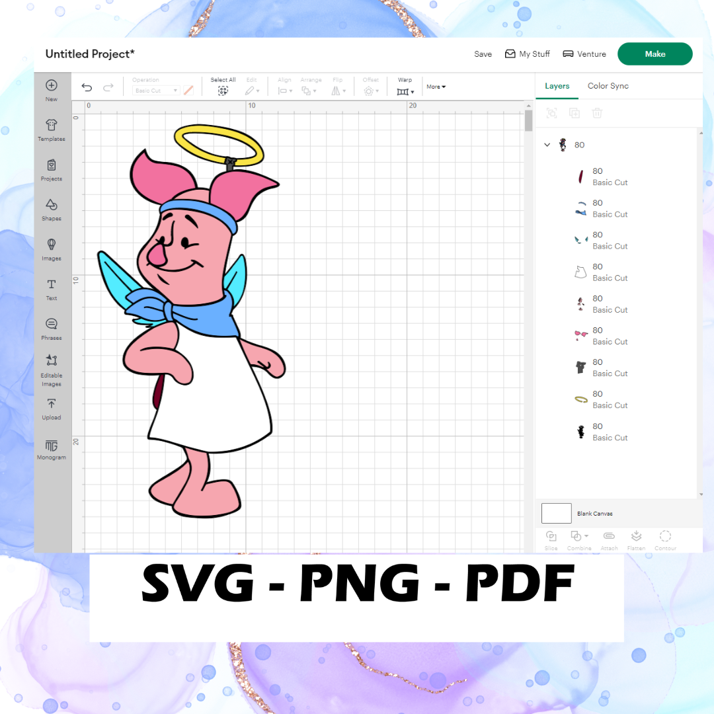Open the Templates panel
714x714 pixels.
[x=52, y=130]
